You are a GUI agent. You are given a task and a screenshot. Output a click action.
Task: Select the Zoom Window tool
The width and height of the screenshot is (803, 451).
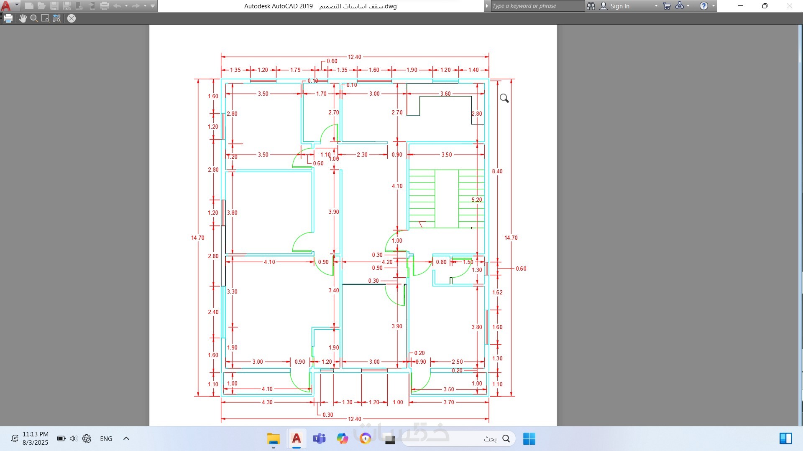tap(45, 18)
